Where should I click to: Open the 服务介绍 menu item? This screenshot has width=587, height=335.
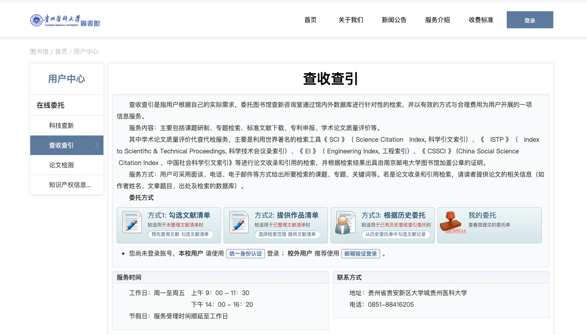(437, 20)
